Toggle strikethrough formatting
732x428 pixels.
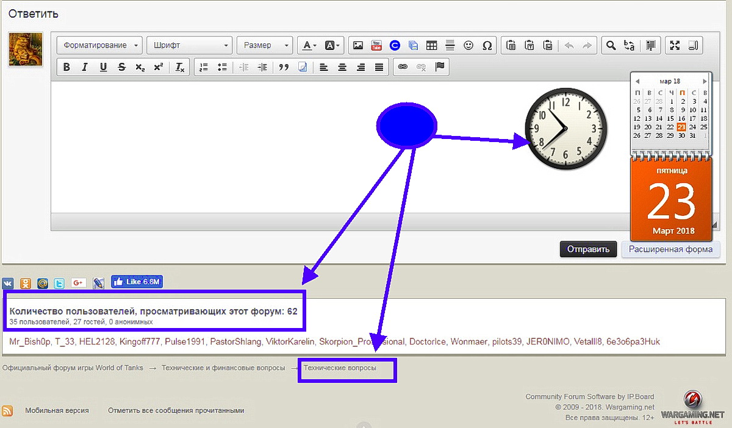(121, 67)
